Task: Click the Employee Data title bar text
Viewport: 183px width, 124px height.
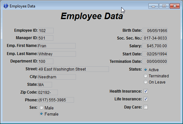Action: click(22, 6)
